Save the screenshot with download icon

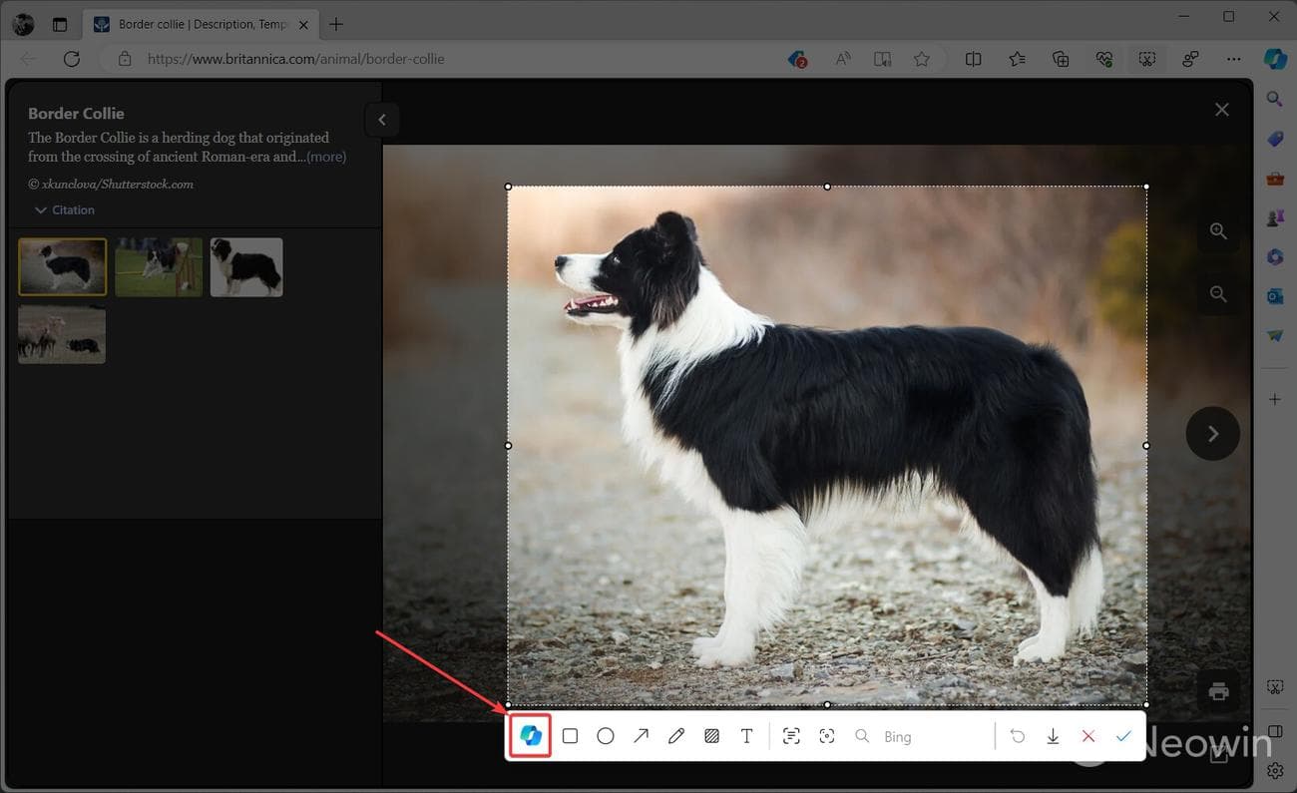tap(1053, 736)
